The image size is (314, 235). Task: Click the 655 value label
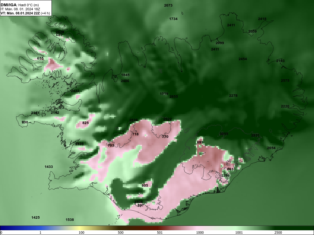40,59
